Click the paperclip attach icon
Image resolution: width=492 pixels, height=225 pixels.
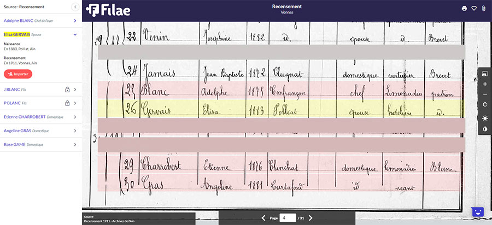(x=483, y=8)
